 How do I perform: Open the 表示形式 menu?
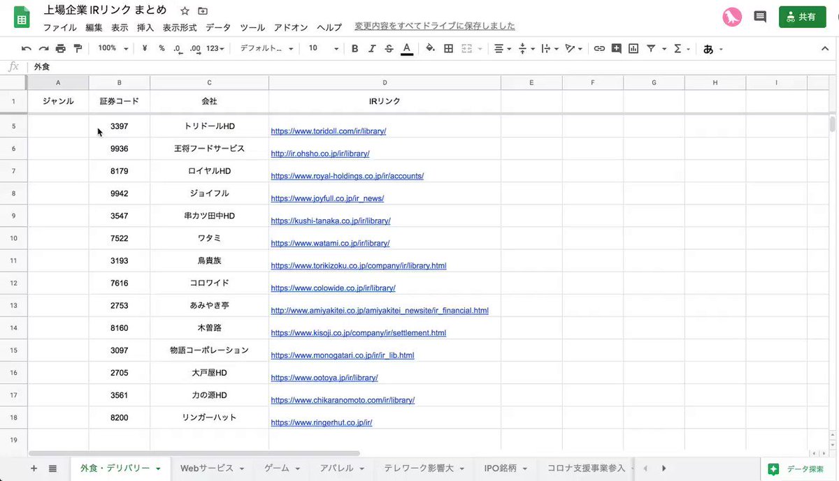(x=180, y=27)
